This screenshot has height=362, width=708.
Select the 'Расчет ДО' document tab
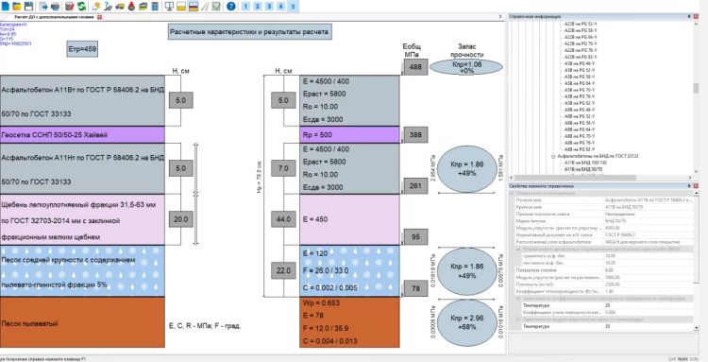pyautogui.click(x=54, y=17)
